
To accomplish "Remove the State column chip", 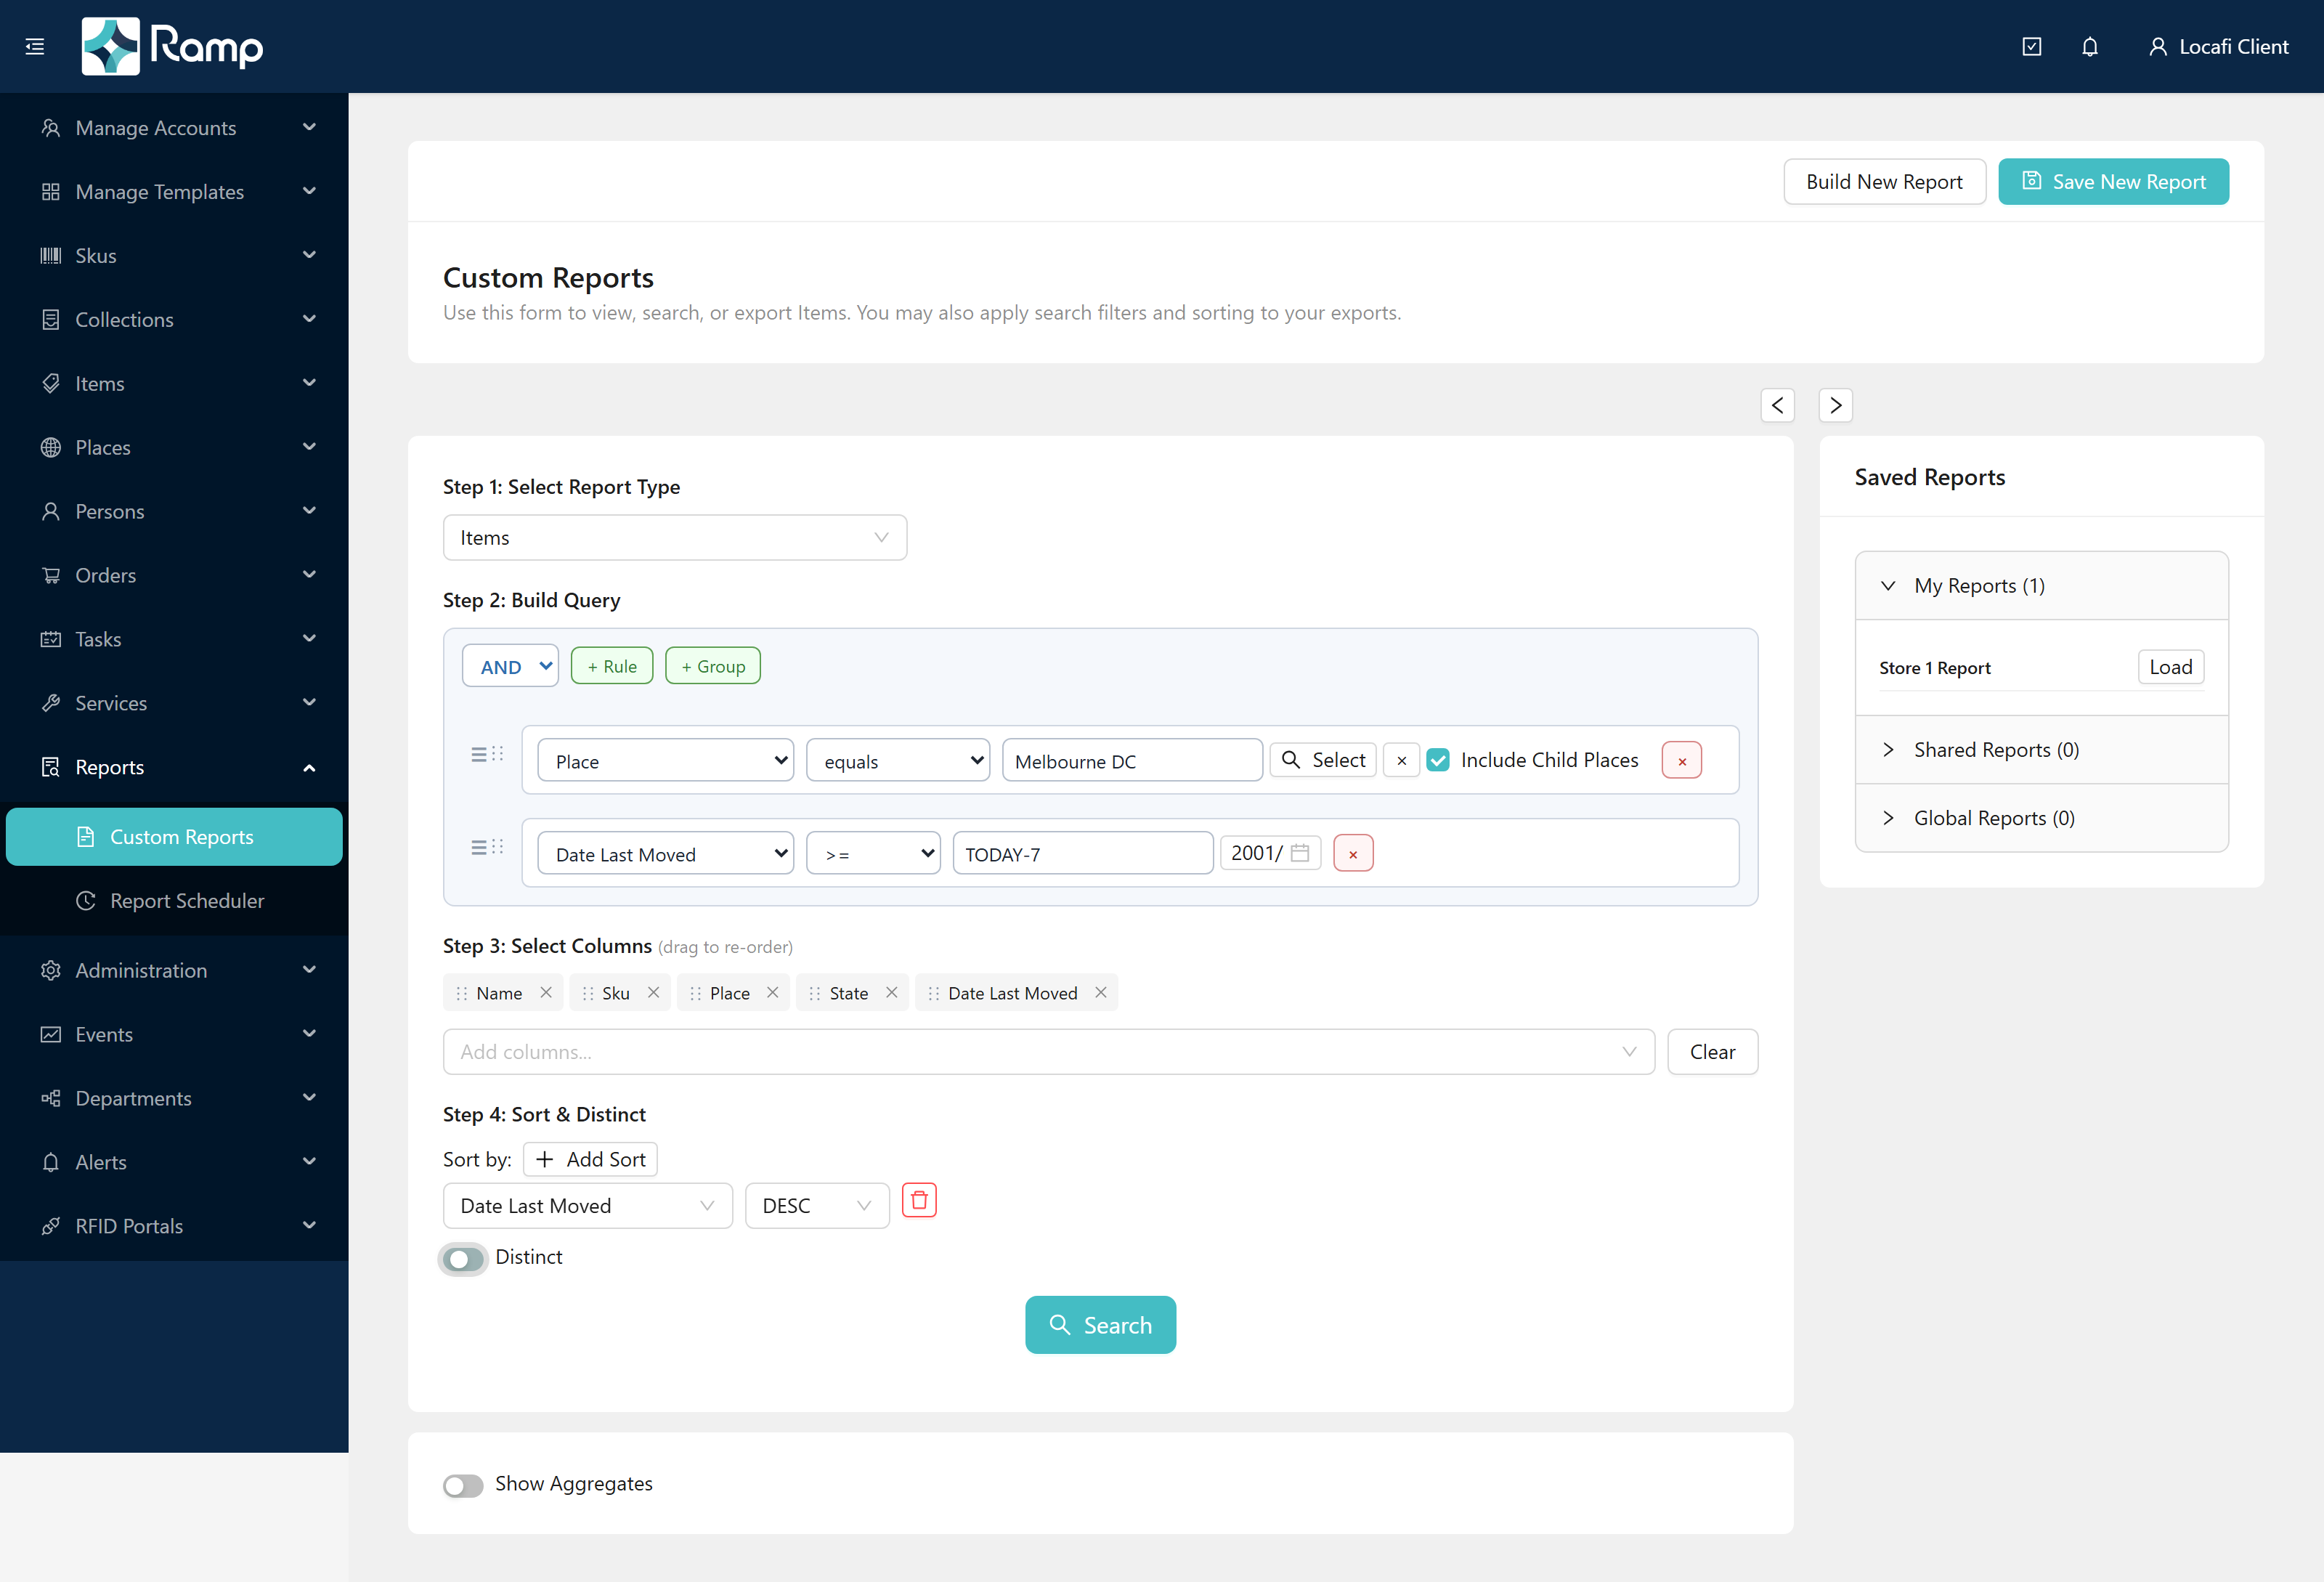I will (x=891, y=992).
